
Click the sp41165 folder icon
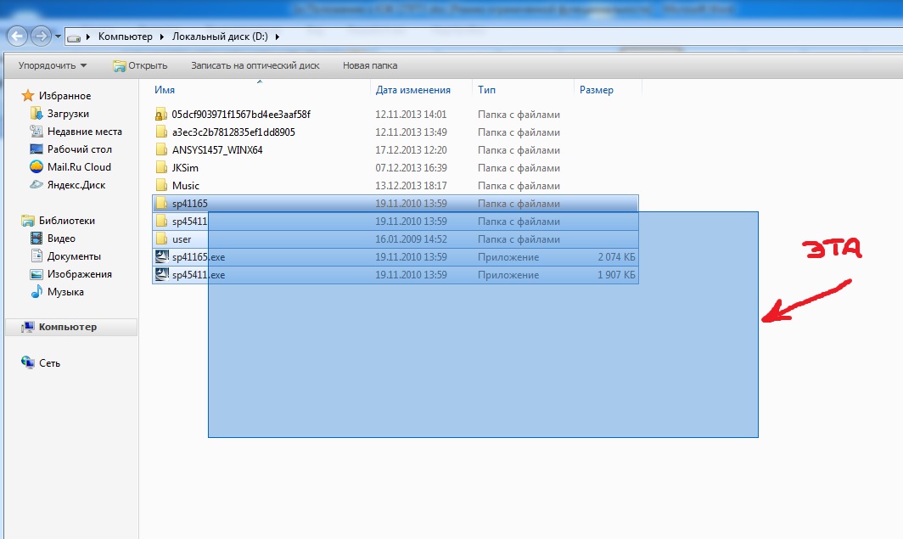coord(161,203)
